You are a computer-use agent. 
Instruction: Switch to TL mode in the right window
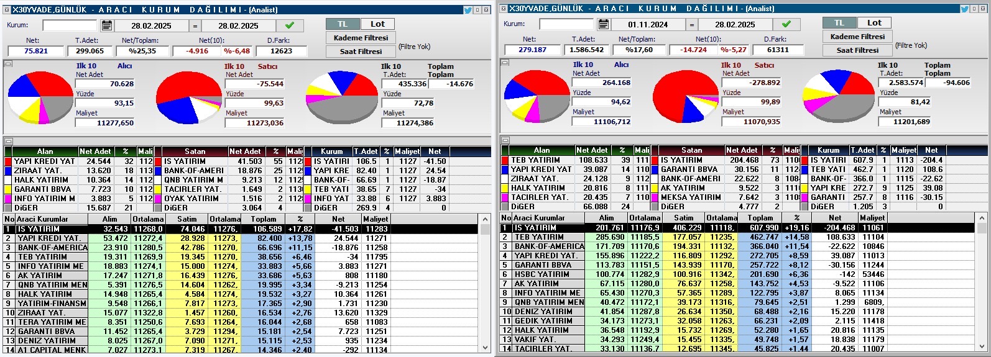[839, 22]
